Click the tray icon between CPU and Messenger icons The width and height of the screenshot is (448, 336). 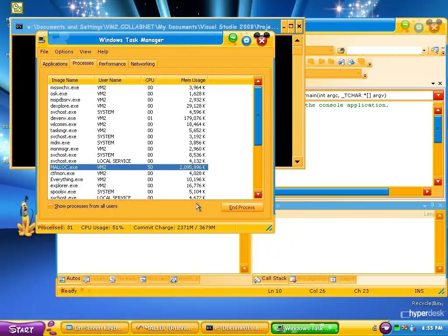(405, 328)
